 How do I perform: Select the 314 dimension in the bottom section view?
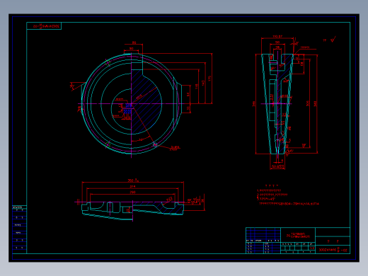[132, 186]
